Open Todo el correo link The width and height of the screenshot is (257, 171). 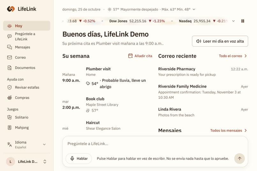click(233, 56)
